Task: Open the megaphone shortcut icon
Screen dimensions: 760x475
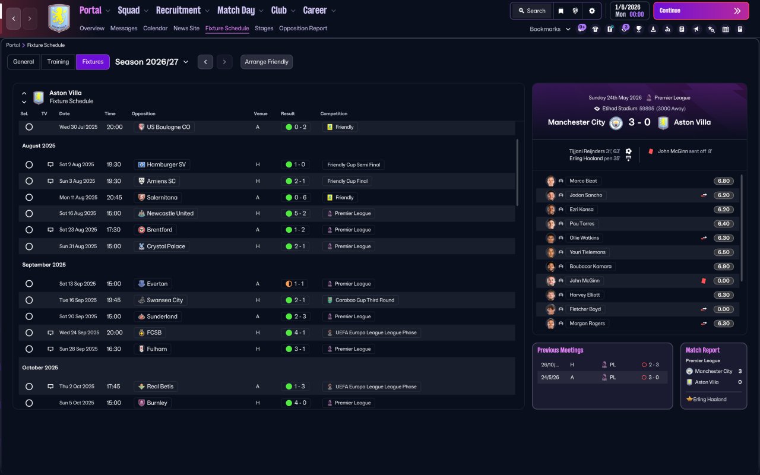Action: (x=696, y=29)
